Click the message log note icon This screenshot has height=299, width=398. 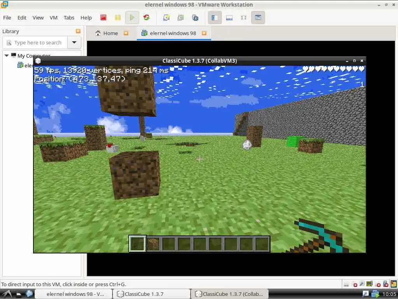pos(394,284)
